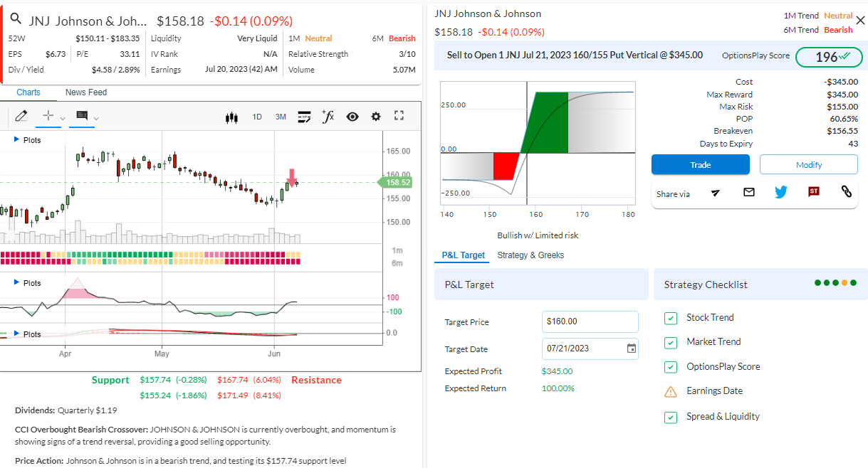Select the pencil drawing tool
868x468 pixels.
click(x=21, y=116)
